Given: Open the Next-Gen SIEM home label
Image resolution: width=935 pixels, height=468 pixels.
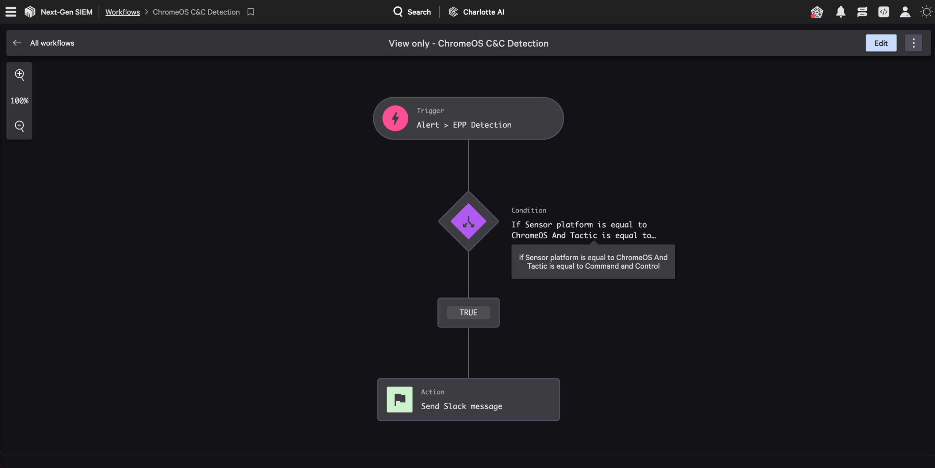Looking at the screenshot, I should click(x=66, y=12).
